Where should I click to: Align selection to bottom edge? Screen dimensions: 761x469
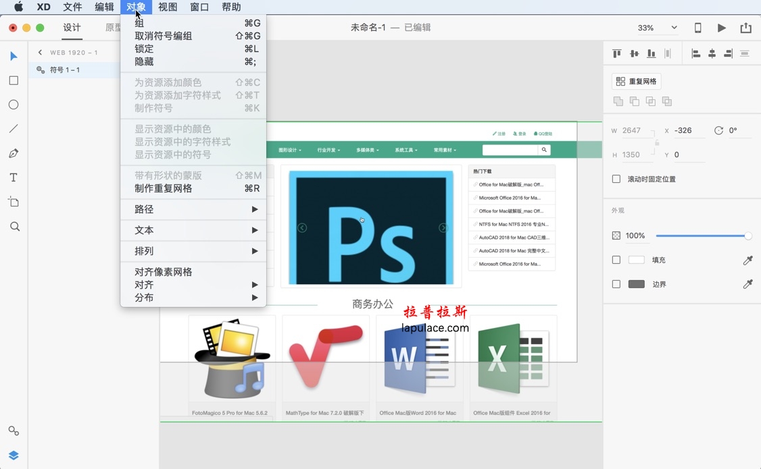point(651,53)
